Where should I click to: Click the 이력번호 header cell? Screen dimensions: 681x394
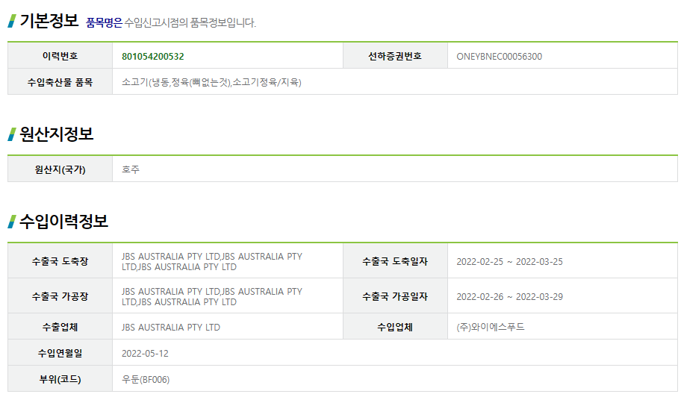(x=60, y=56)
